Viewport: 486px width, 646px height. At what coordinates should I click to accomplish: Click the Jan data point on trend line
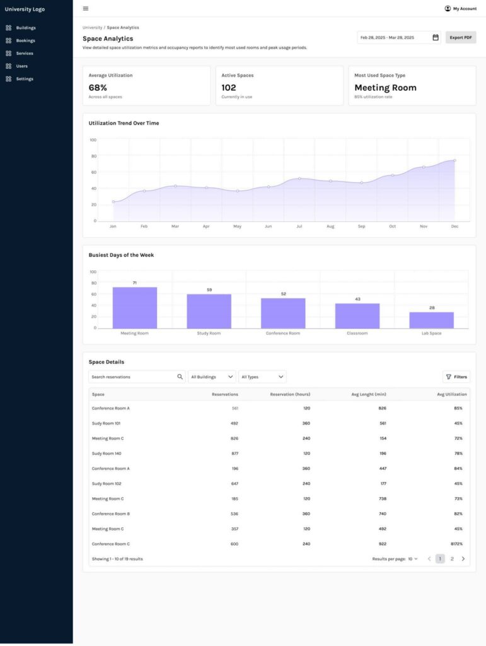click(x=113, y=202)
